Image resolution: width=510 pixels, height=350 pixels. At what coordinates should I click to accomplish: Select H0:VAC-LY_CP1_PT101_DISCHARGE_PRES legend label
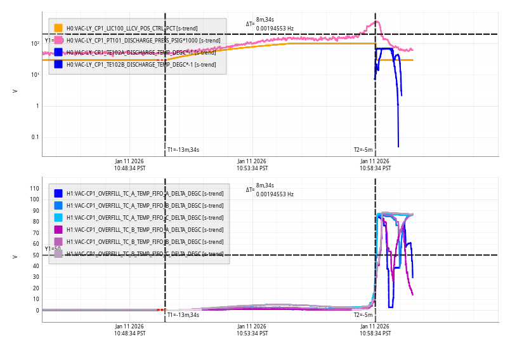click(x=143, y=40)
